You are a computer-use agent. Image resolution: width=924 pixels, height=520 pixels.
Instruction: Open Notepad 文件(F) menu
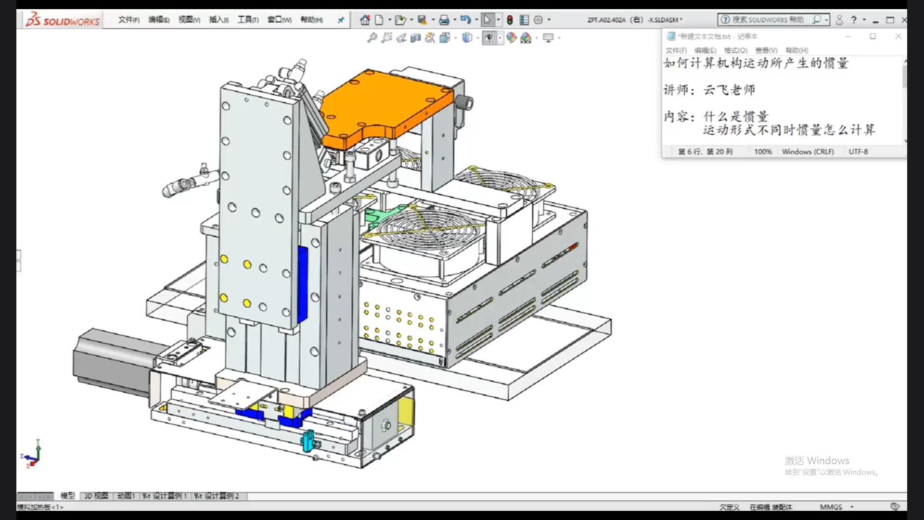coord(676,51)
